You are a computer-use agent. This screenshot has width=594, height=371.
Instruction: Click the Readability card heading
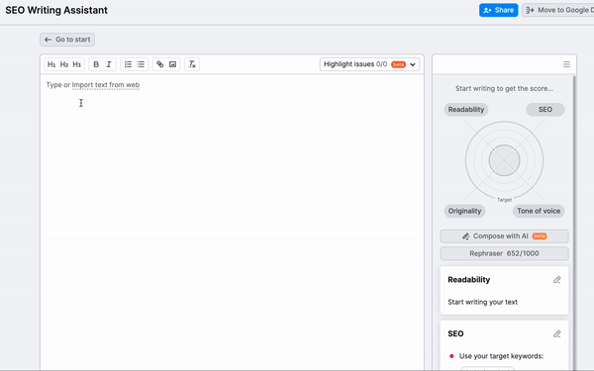(468, 280)
